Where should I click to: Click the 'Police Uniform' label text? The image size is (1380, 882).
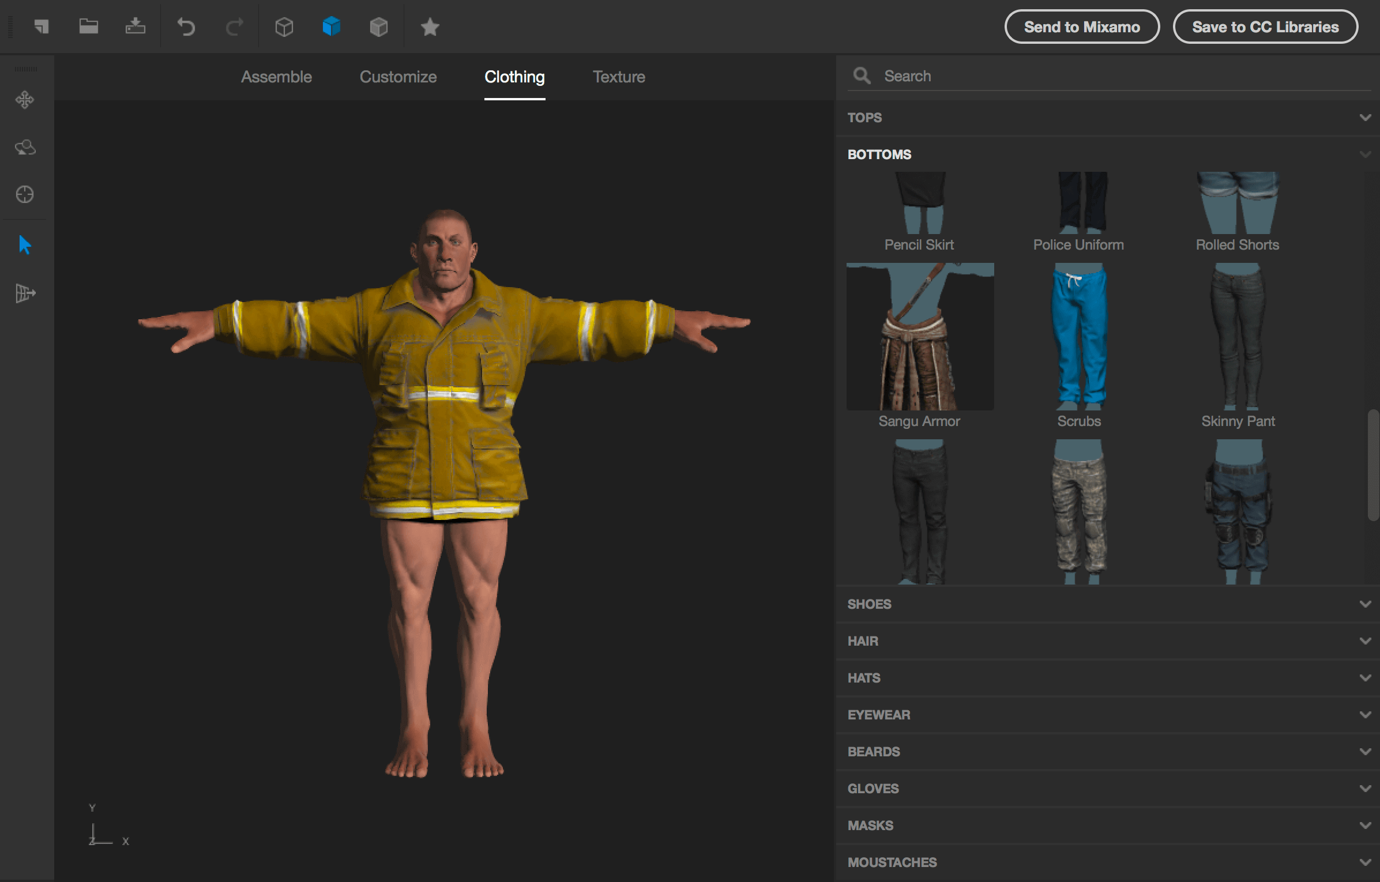[x=1078, y=245]
